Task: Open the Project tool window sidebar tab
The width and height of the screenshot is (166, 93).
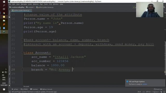Action: click(x=9, y=14)
